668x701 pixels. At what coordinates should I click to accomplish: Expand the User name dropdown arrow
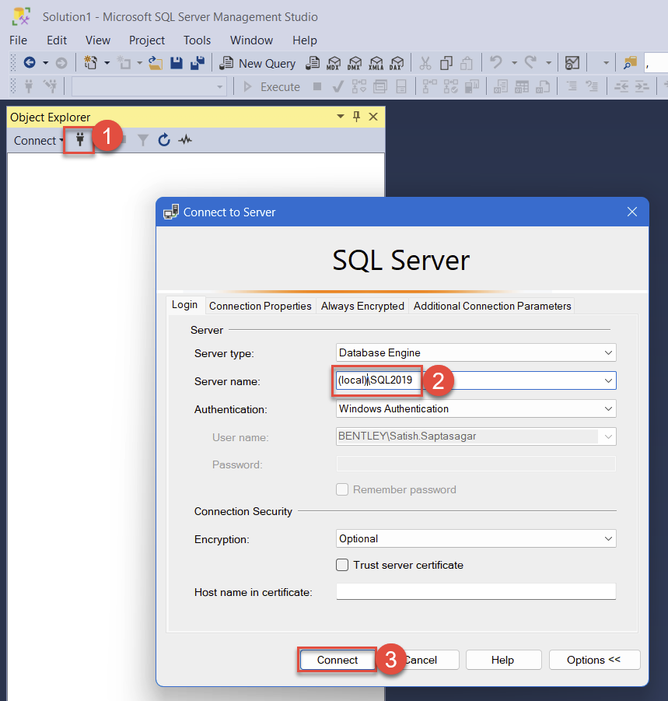coord(608,436)
